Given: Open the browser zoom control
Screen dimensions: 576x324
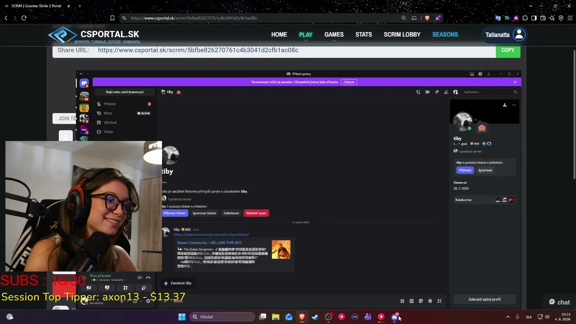Looking at the screenshot, I should coord(404,18).
